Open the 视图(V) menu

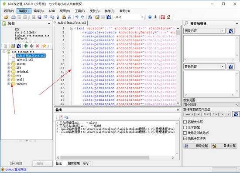[x=65, y=11]
